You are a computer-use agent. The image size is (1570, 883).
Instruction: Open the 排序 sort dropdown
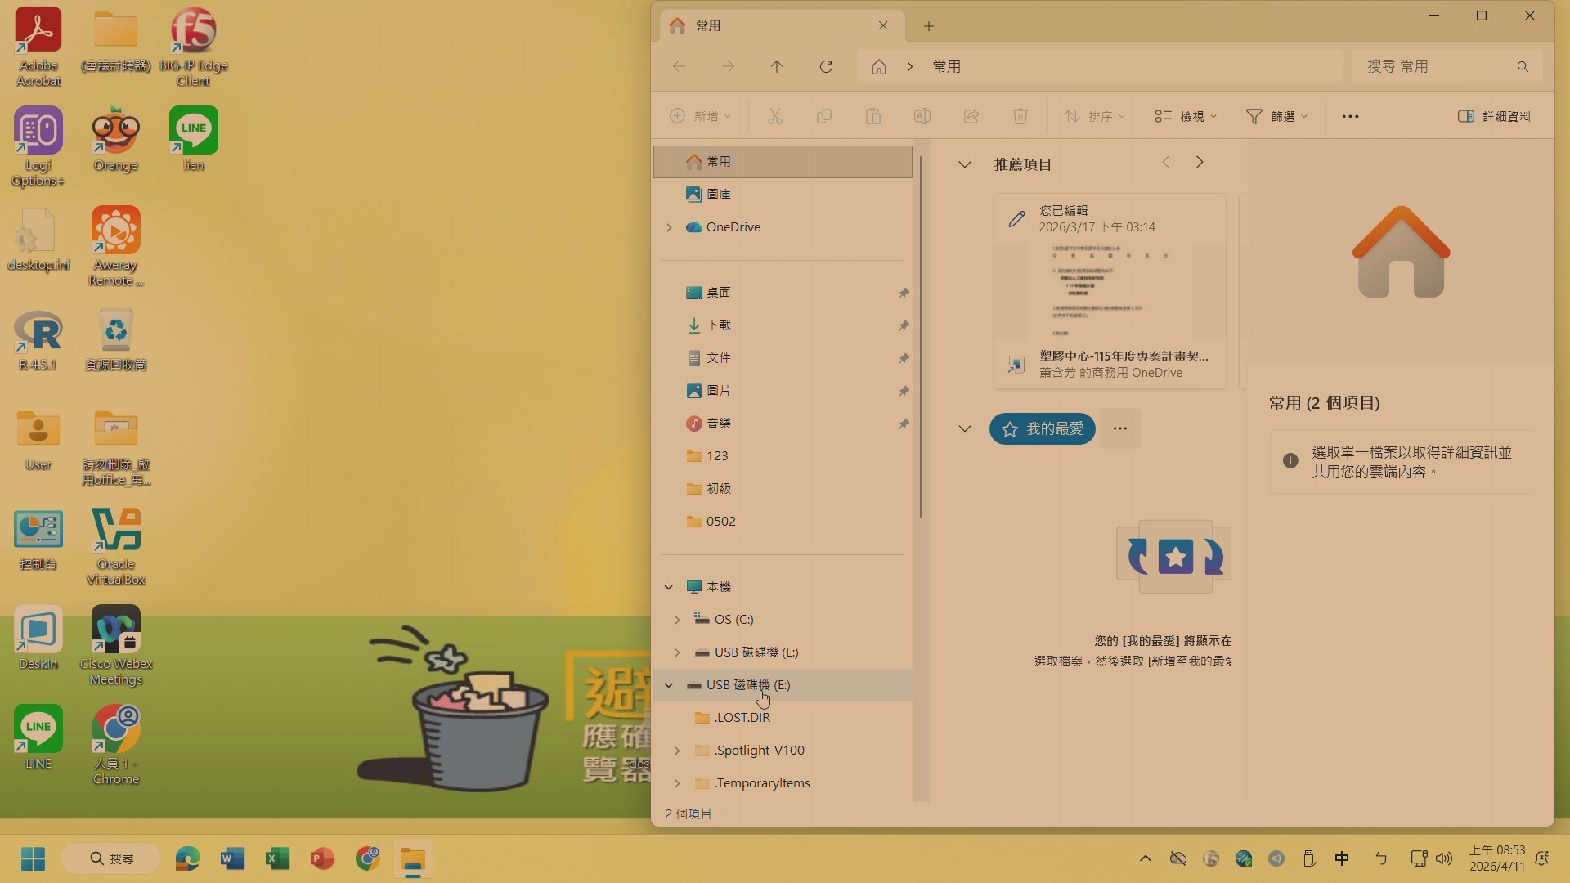tap(1094, 116)
